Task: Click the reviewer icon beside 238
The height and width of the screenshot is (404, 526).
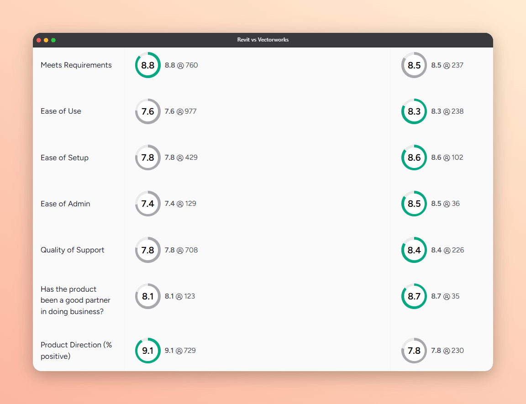Action: (447, 112)
